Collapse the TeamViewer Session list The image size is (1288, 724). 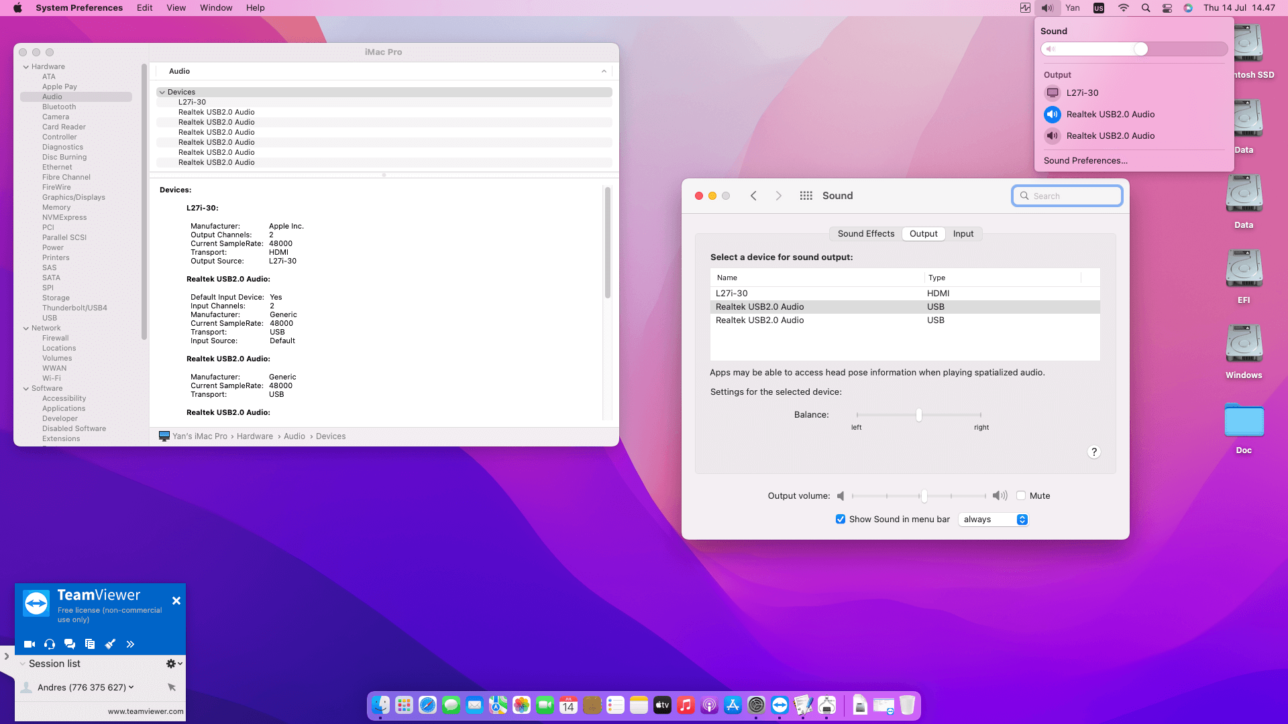tap(23, 664)
